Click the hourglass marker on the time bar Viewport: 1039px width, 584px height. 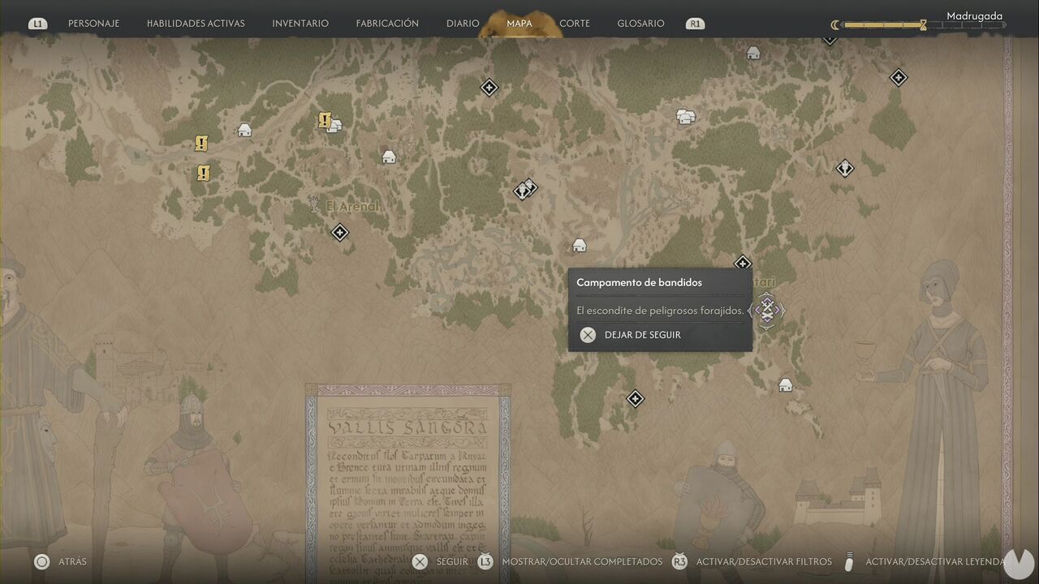point(923,25)
